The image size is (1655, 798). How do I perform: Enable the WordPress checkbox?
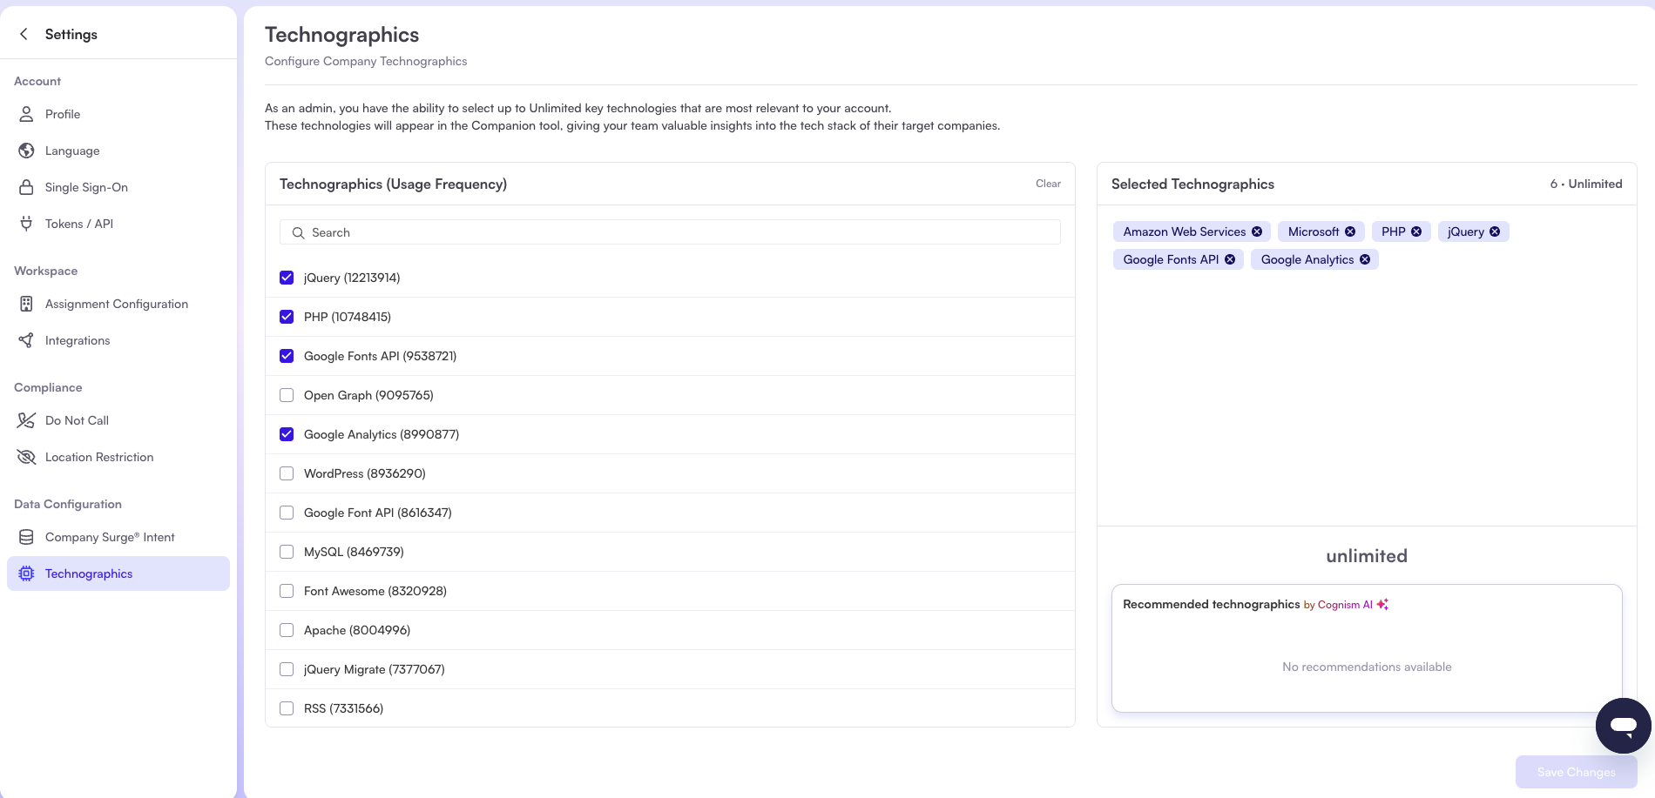[287, 473]
